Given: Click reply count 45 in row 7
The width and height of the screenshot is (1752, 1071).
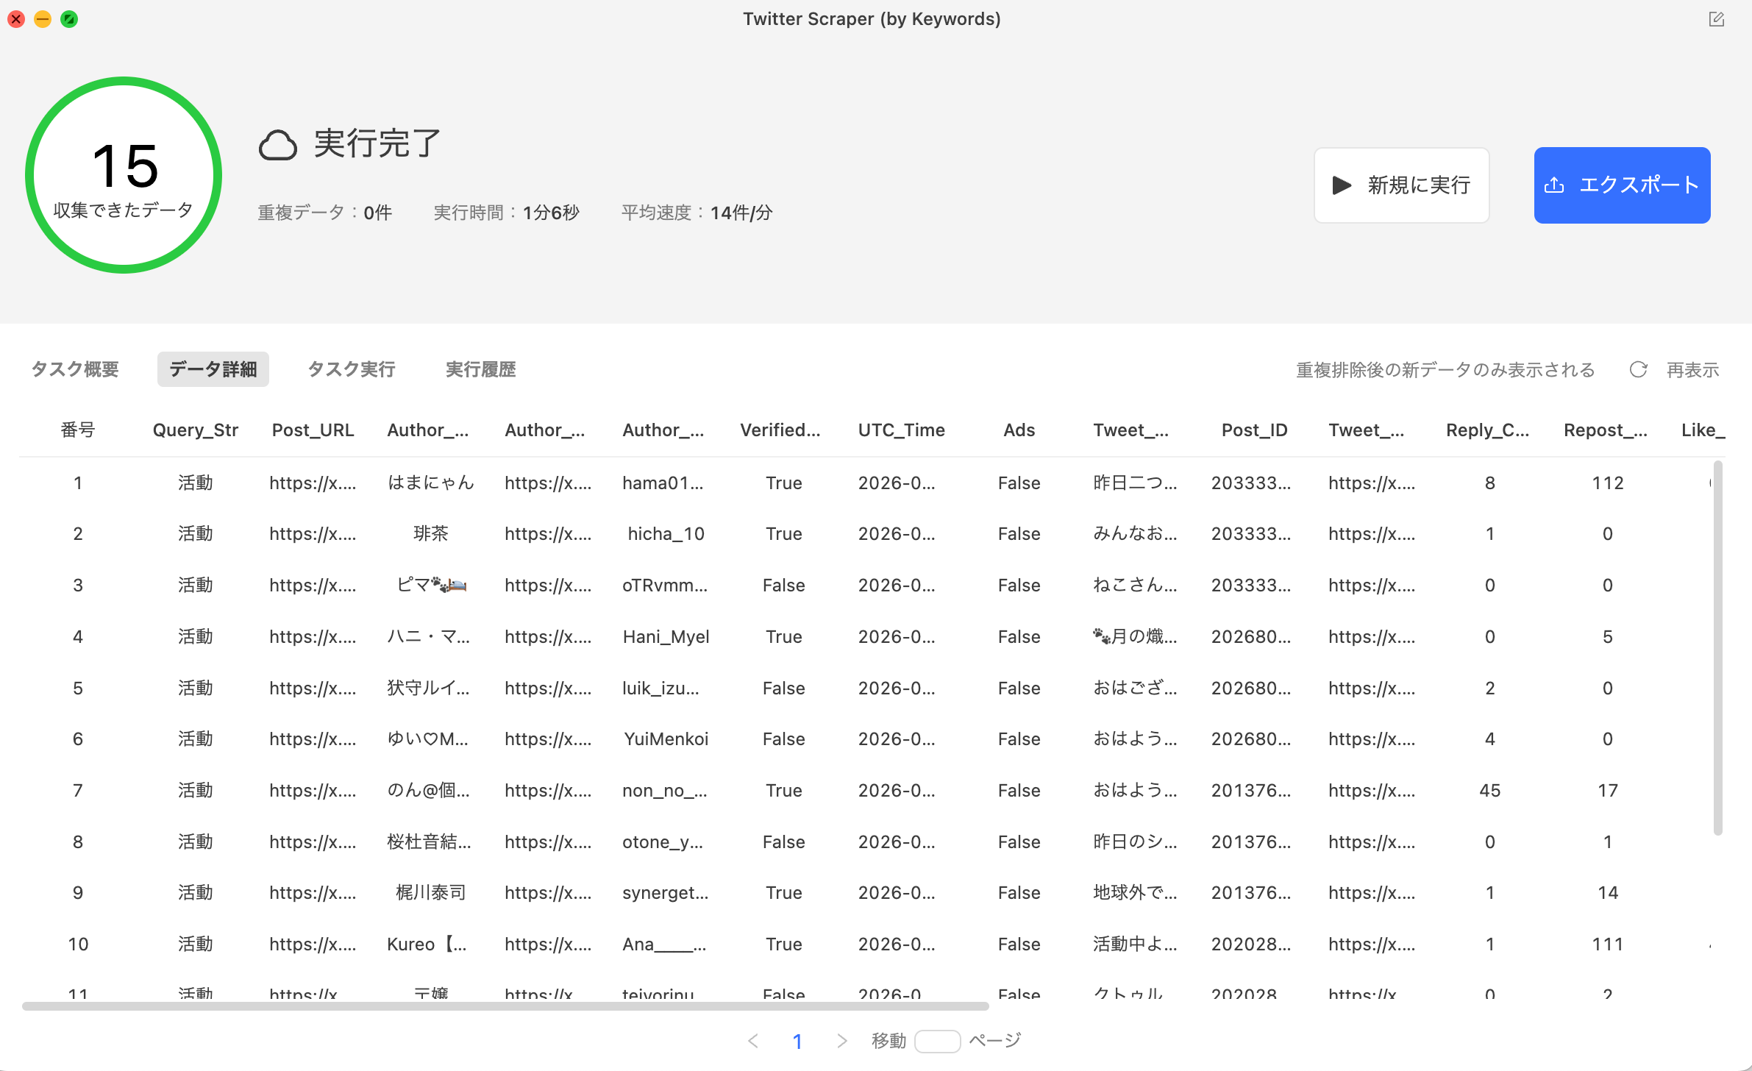Looking at the screenshot, I should point(1490,791).
